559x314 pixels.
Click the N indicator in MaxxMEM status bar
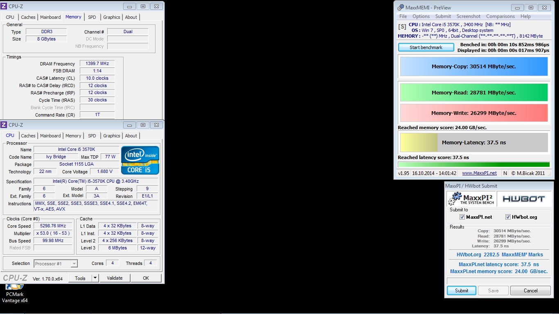[505, 173]
